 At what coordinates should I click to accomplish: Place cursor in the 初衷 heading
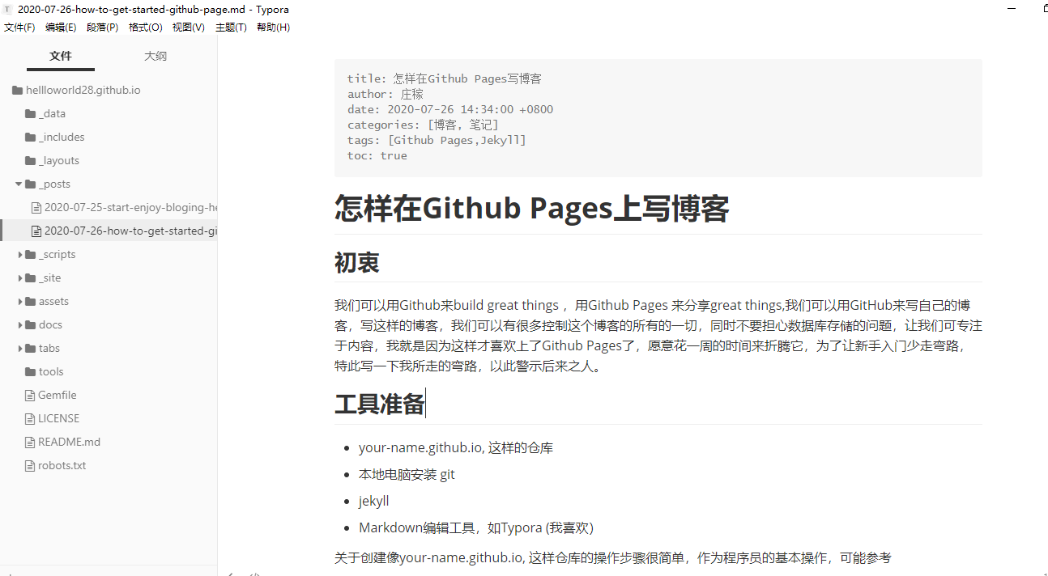(x=357, y=263)
